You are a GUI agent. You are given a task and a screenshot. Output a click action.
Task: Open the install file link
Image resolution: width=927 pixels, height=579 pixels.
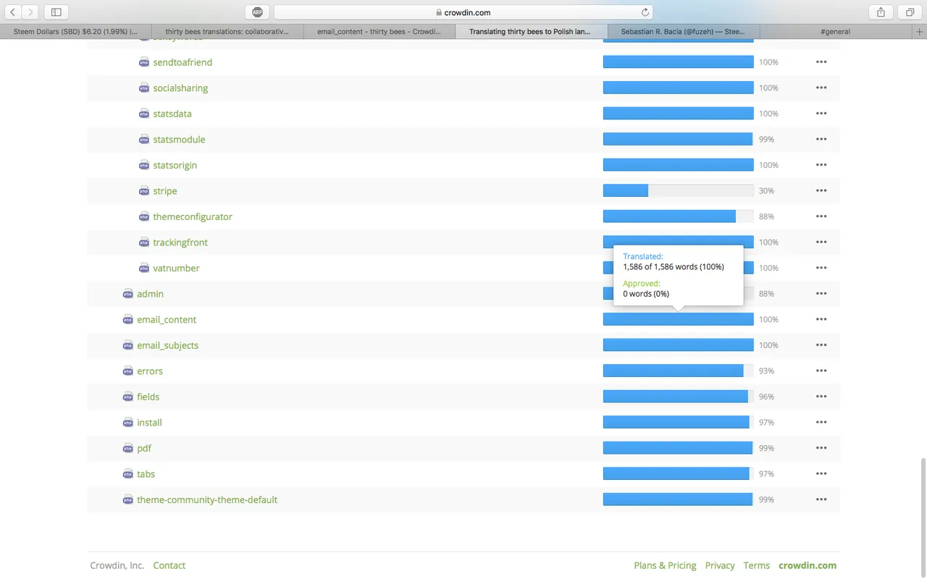149,422
